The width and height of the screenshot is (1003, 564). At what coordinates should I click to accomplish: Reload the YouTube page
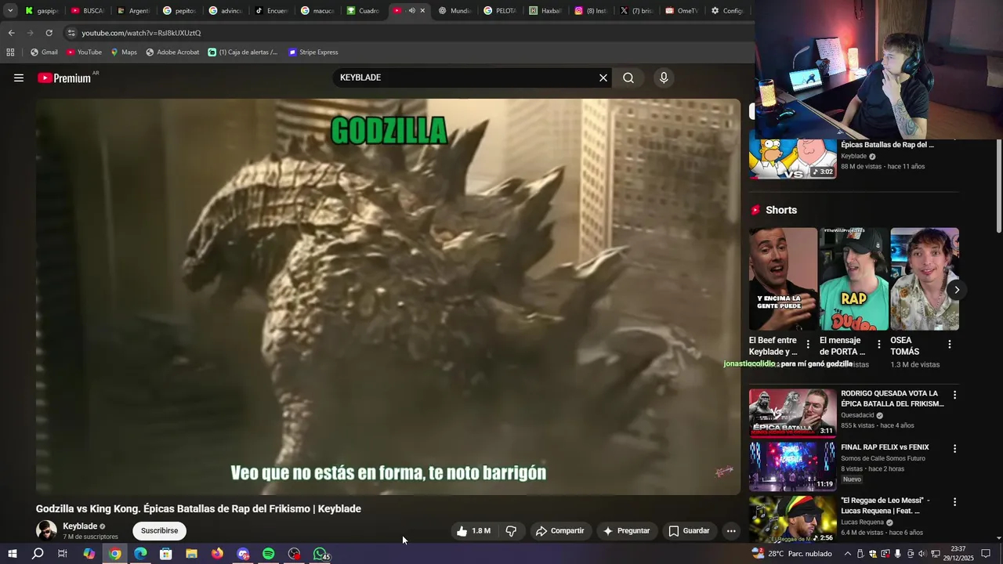pyautogui.click(x=49, y=33)
